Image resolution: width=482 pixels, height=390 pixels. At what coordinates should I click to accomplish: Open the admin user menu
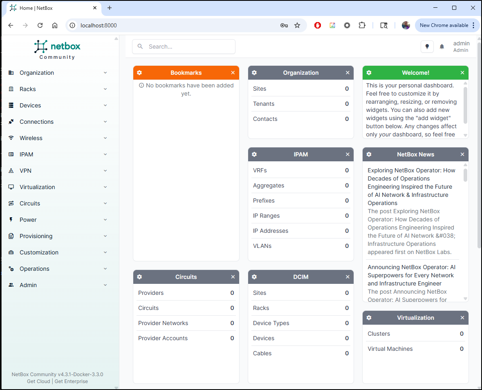461,47
